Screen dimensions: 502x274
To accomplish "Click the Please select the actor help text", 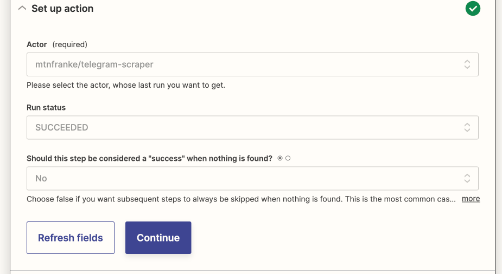I will coord(126,85).
